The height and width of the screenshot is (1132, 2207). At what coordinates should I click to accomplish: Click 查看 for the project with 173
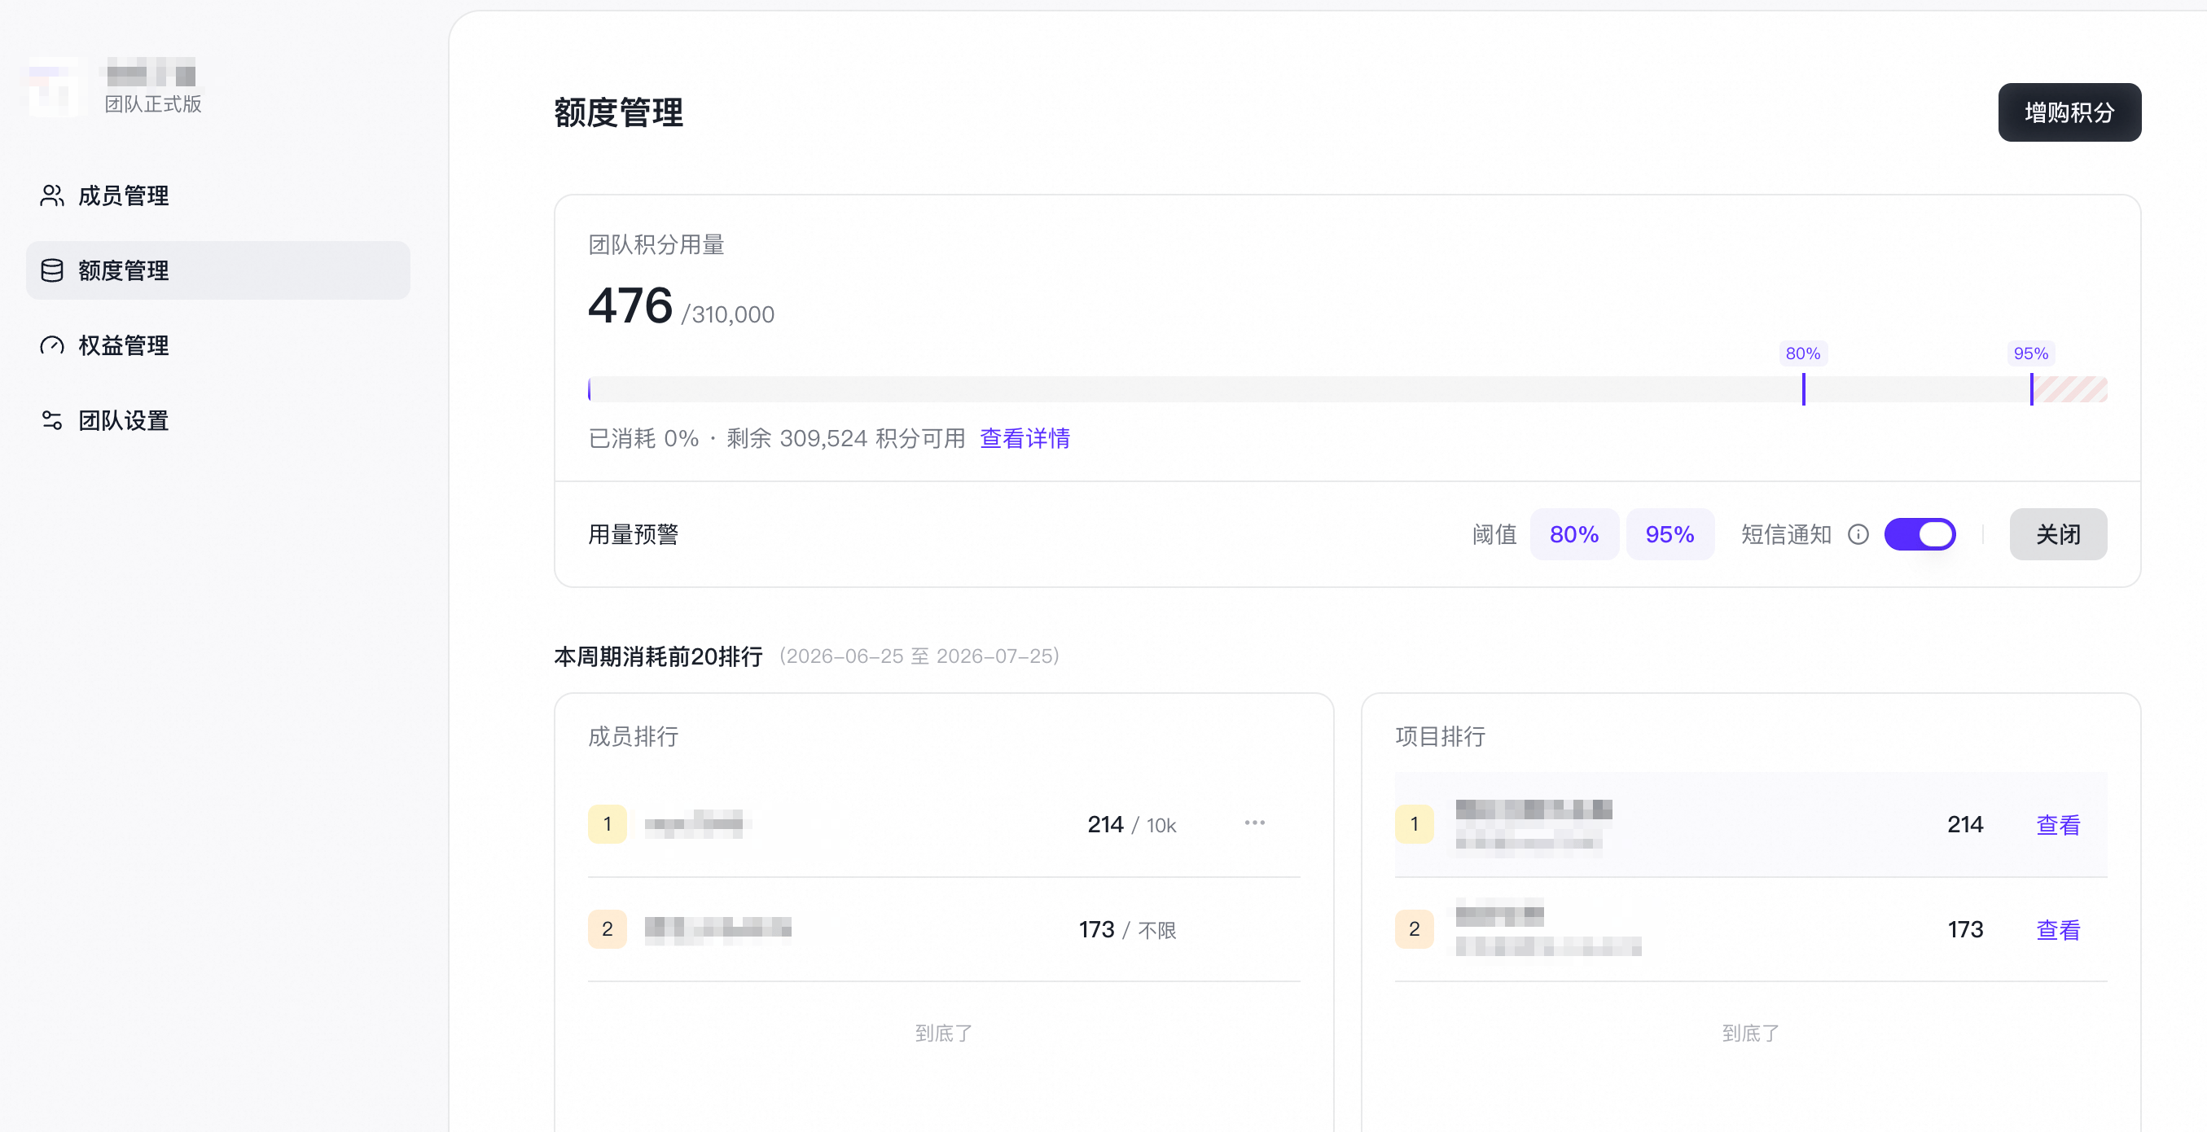click(x=2058, y=930)
